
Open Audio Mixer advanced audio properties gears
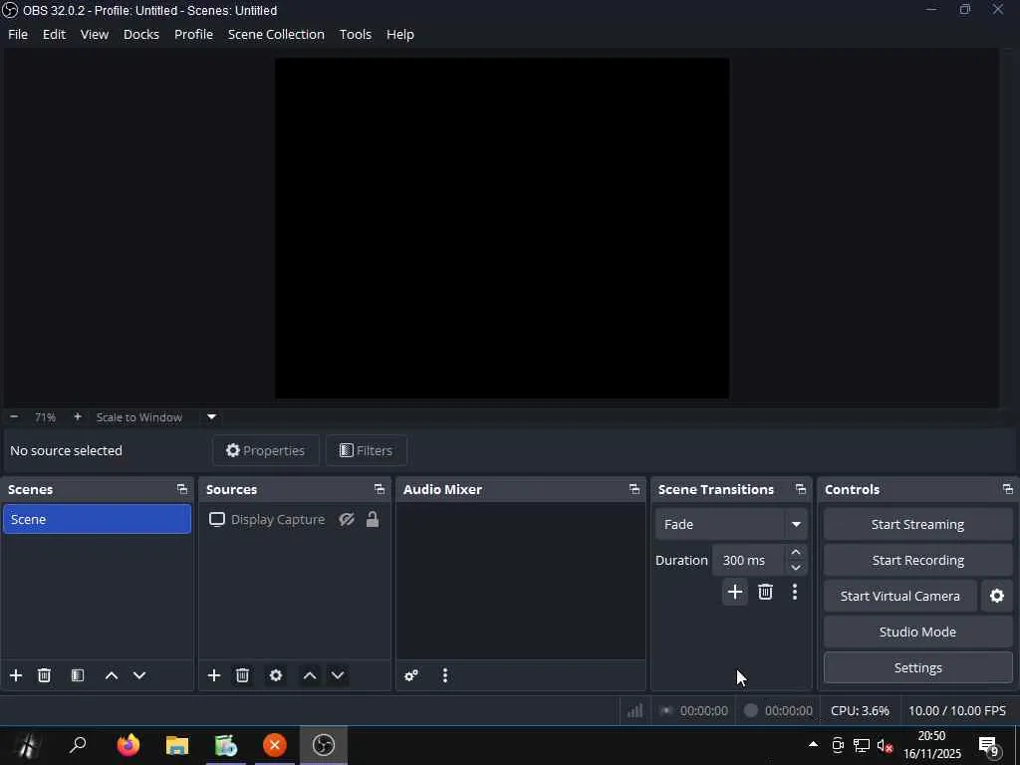(x=411, y=675)
